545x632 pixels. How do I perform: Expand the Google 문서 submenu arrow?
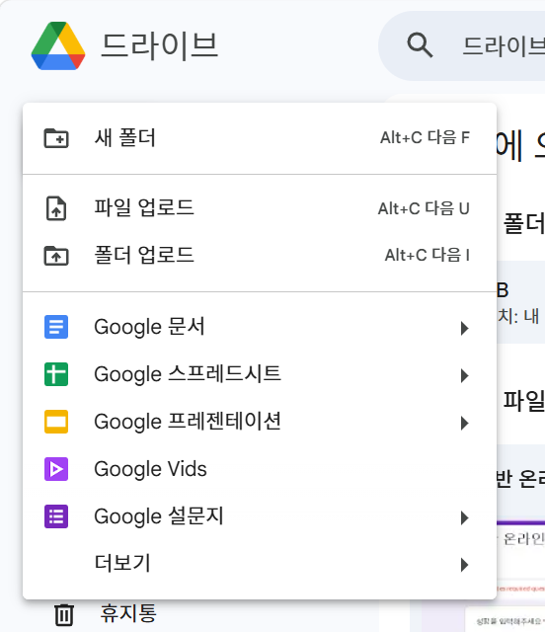click(x=464, y=328)
